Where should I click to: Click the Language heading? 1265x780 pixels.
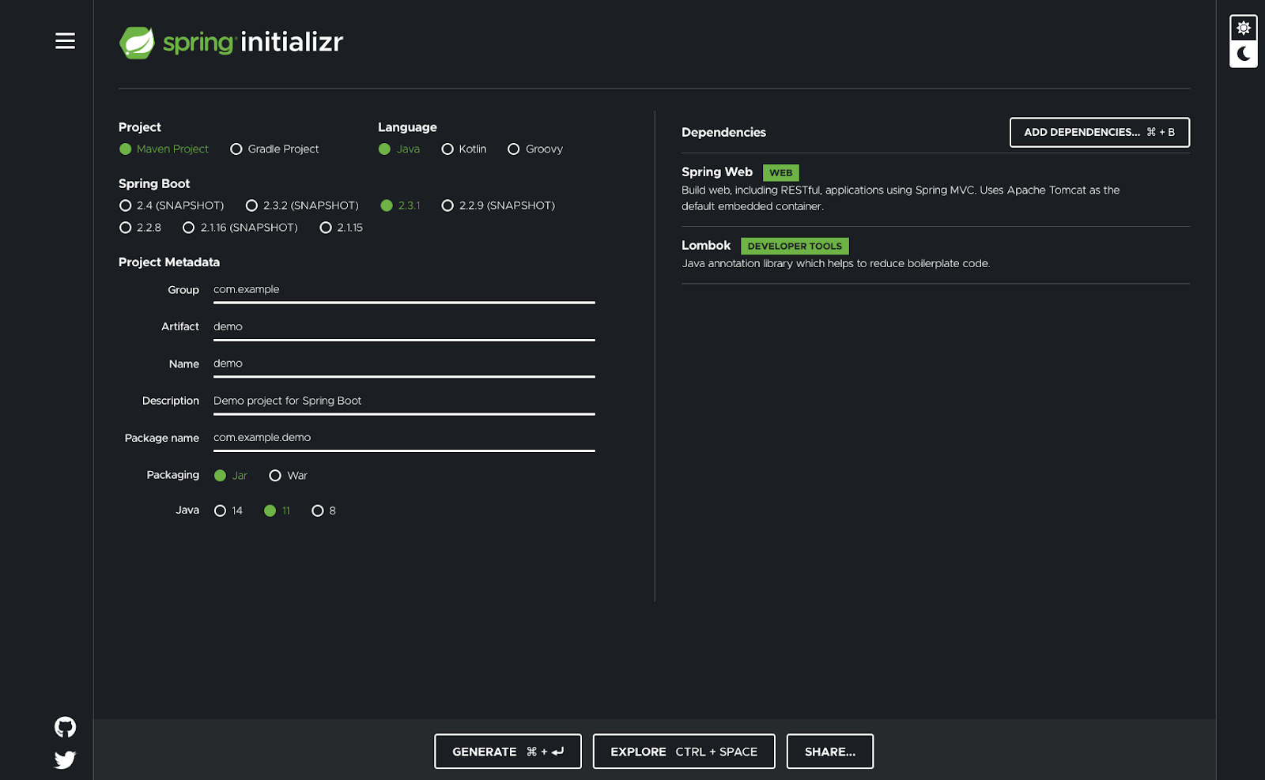pos(407,127)
